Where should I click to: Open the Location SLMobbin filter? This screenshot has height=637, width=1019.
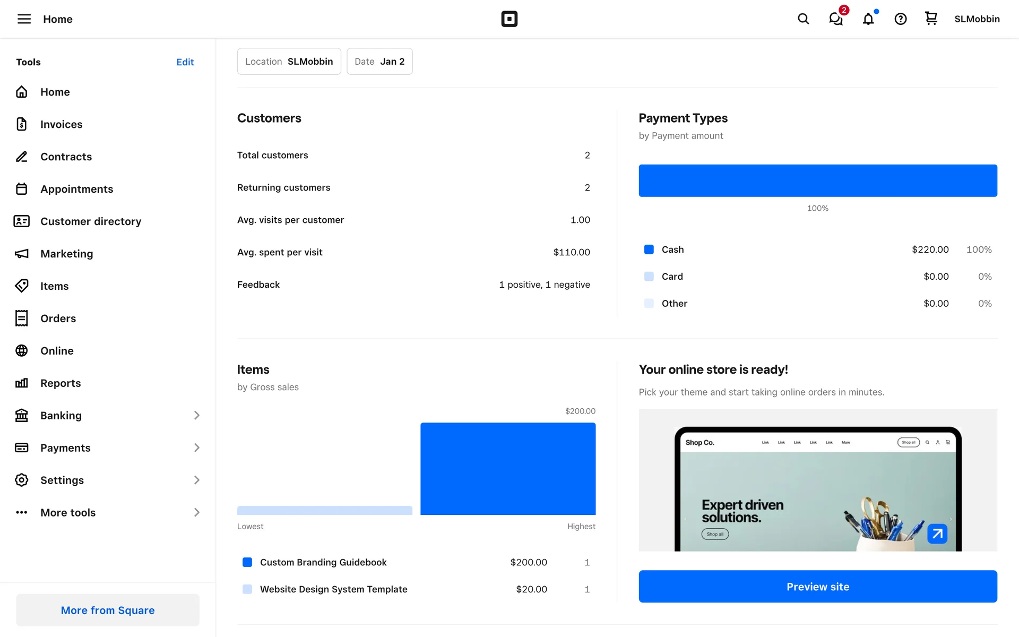[x=289, y=62]
